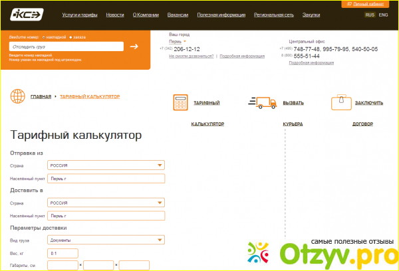Expand the Вид груза dropdown
The width and height of the screenshot is (399, 271).
point(106,240)
